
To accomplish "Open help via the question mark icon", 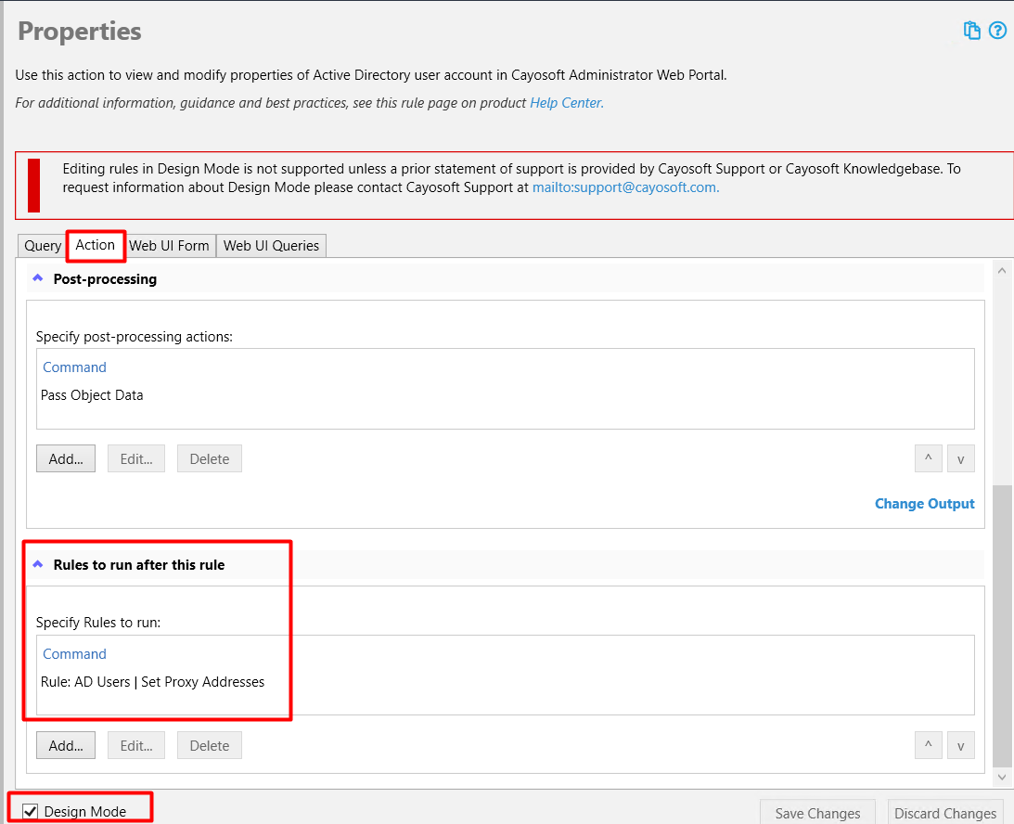I will pos(998,31).
